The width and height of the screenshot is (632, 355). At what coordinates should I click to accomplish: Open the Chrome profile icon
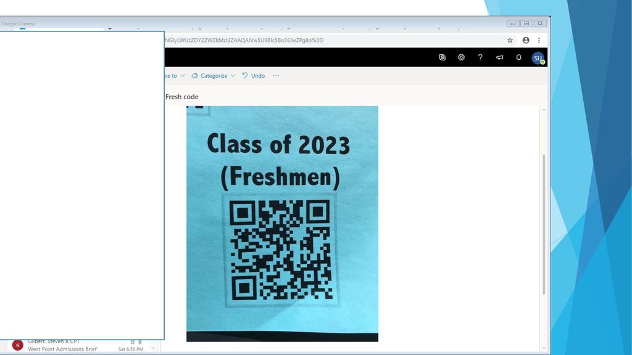[x=526, y=40]
